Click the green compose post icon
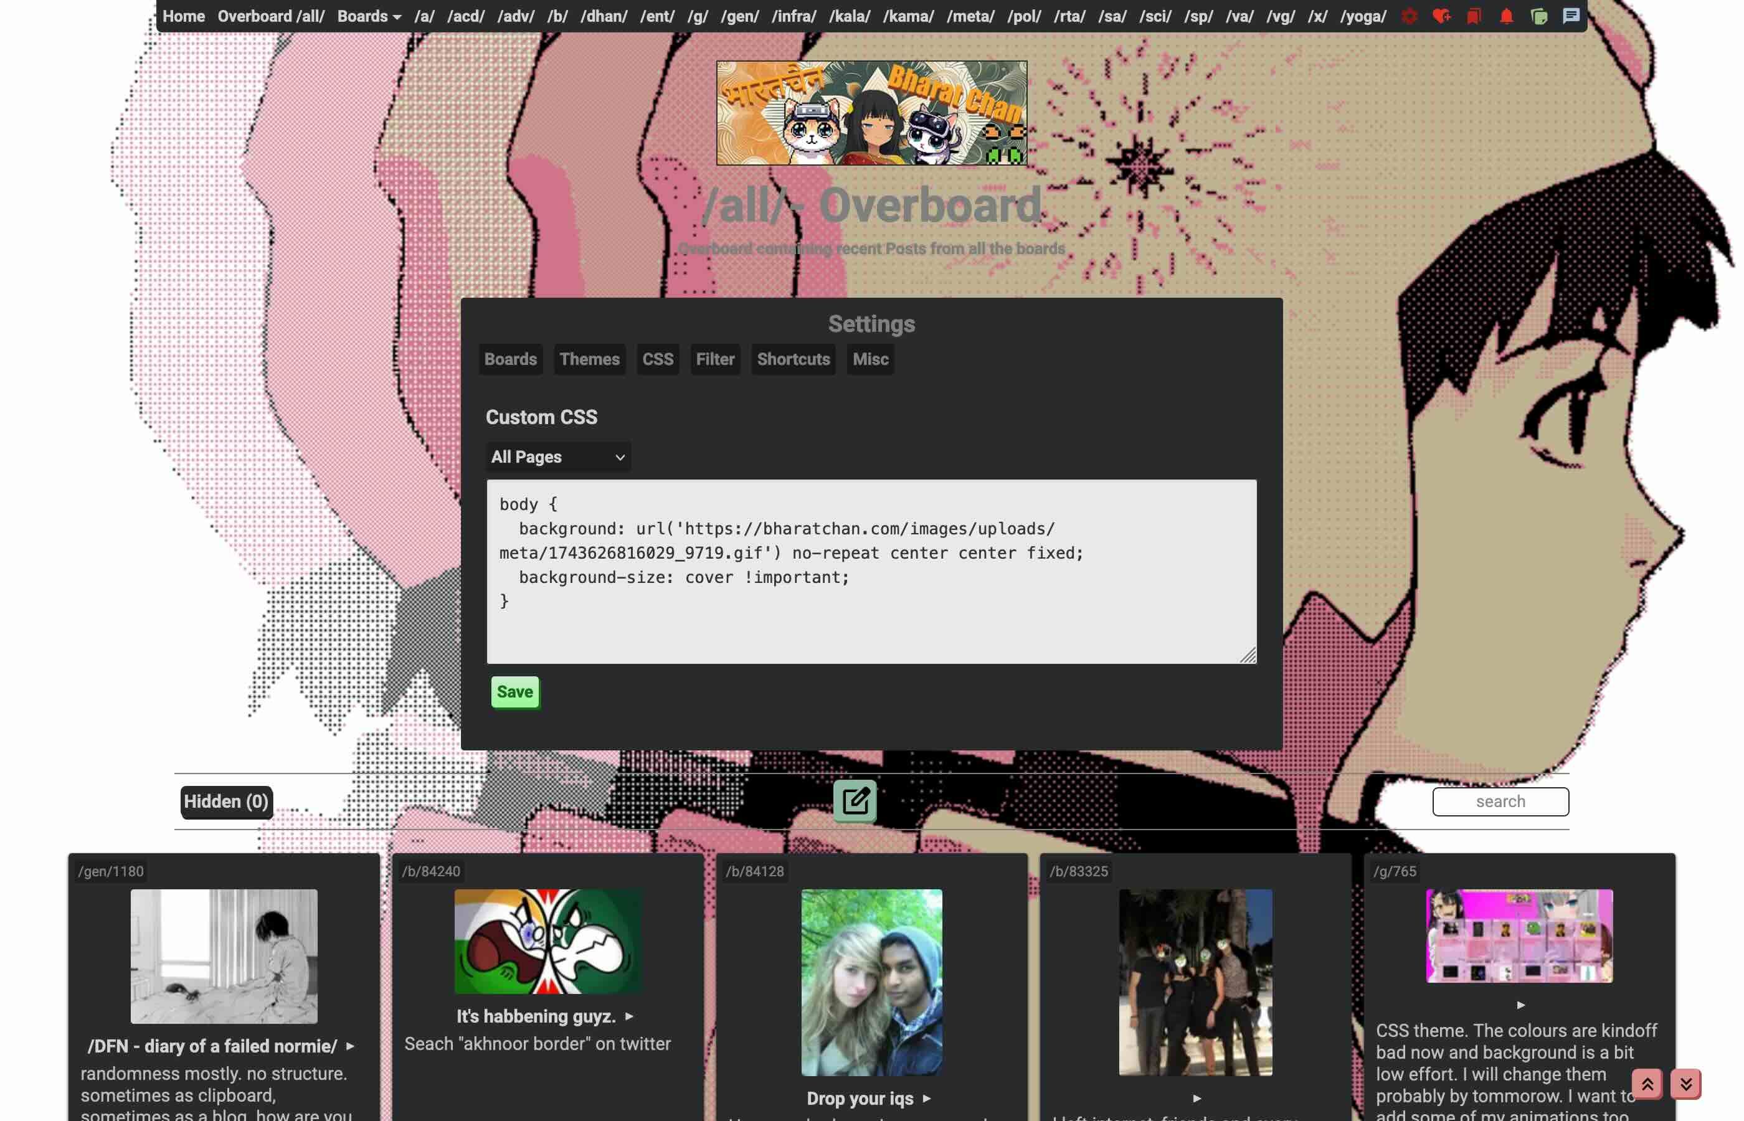1744x1121 pixels. (855, 801)
